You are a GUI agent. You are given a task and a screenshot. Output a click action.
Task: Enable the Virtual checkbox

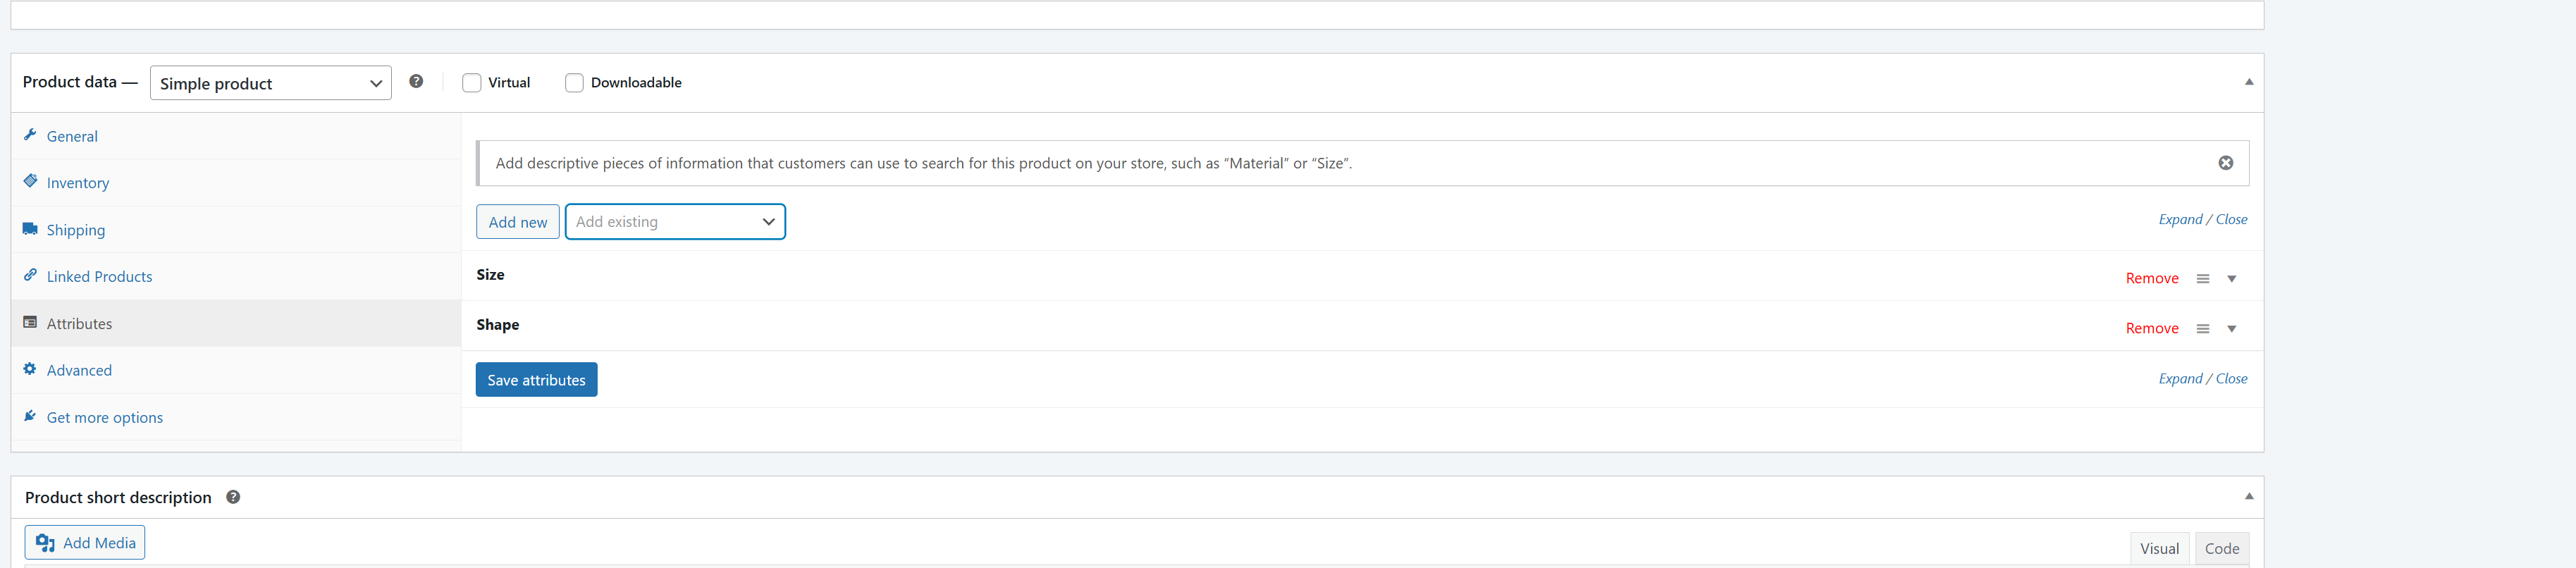click(x=472, y=83)
